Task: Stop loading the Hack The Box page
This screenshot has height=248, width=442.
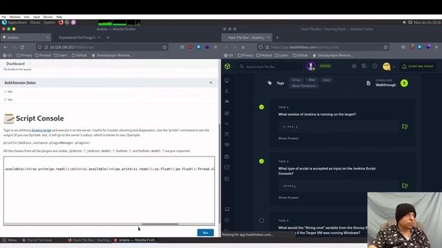Action: click(243, 48)
